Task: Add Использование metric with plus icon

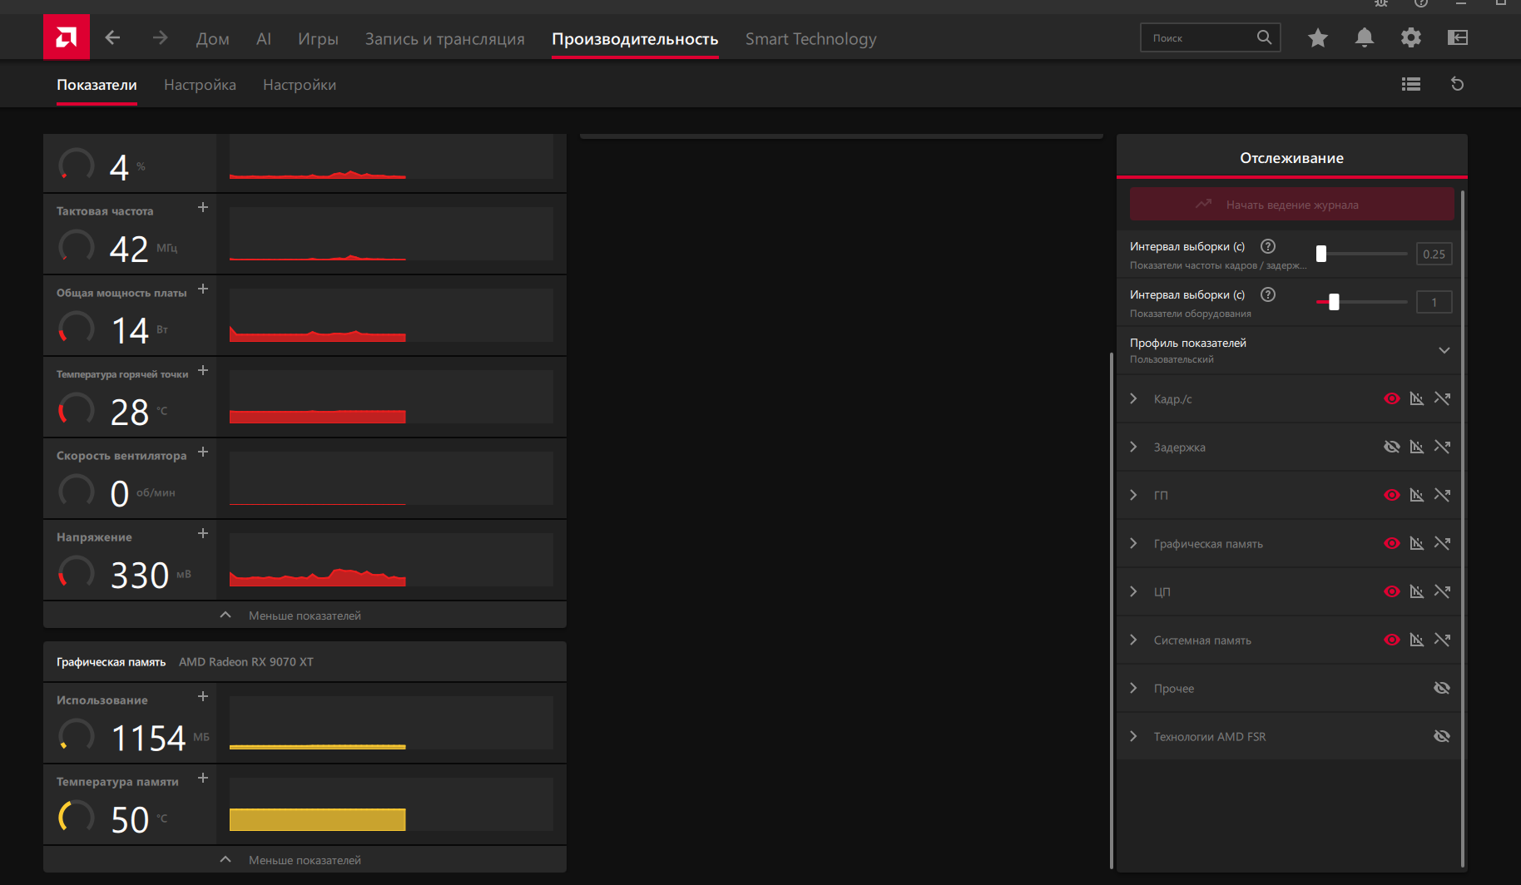Action: pos(203,696)
